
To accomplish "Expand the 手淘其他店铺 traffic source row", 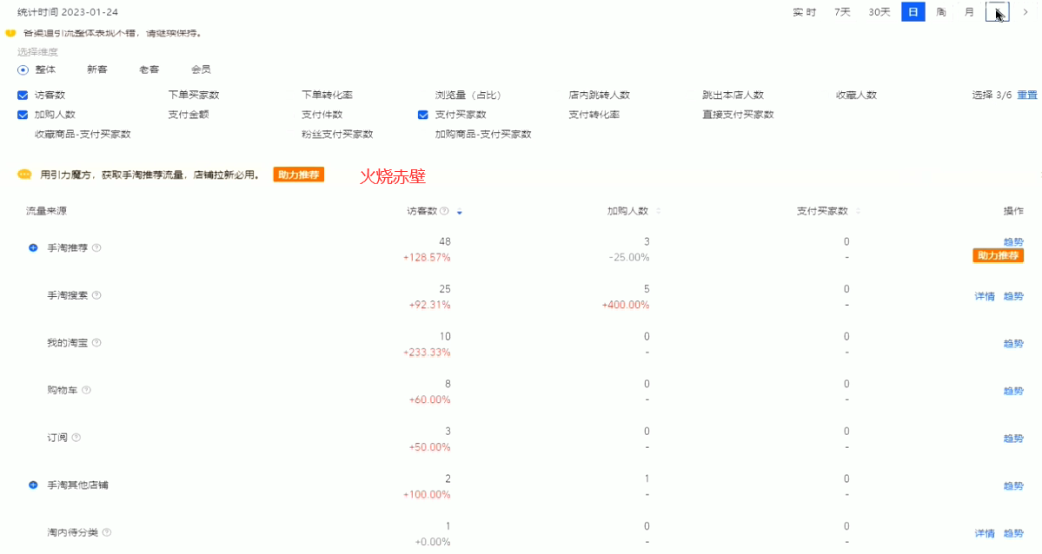I will point(33,485).
